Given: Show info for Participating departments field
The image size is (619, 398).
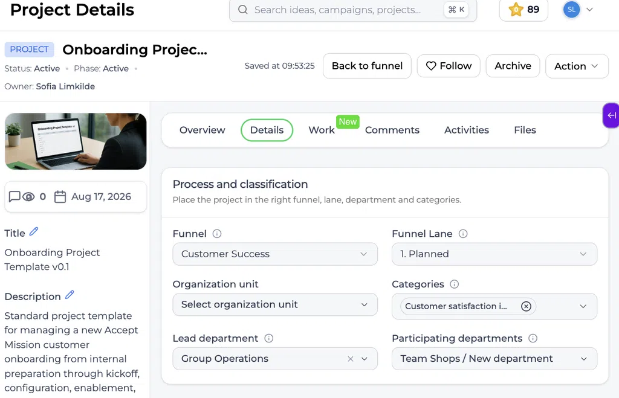Looking at the screenshot, I should pos(533,338).
